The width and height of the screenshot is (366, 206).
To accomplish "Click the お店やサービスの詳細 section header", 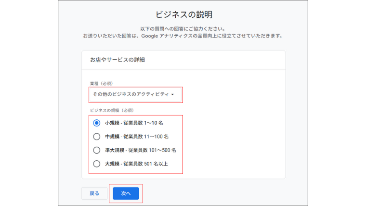I will click(118, 60).
